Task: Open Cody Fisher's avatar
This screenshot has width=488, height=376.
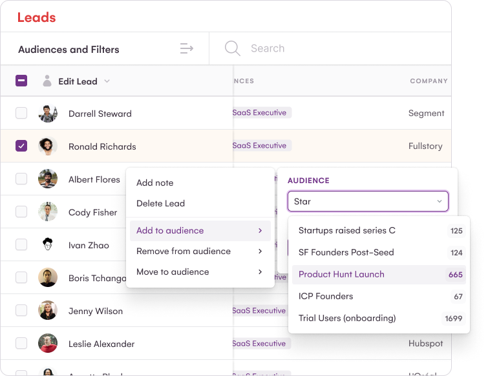Action: (48, 212)
